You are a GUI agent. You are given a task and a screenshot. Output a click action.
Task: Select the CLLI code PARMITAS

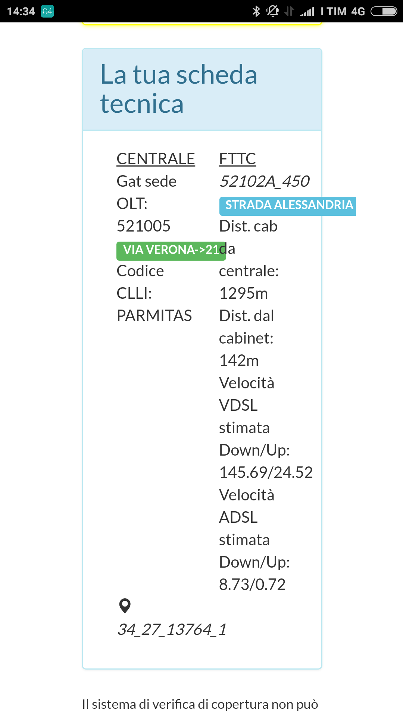tap(154, 316)
